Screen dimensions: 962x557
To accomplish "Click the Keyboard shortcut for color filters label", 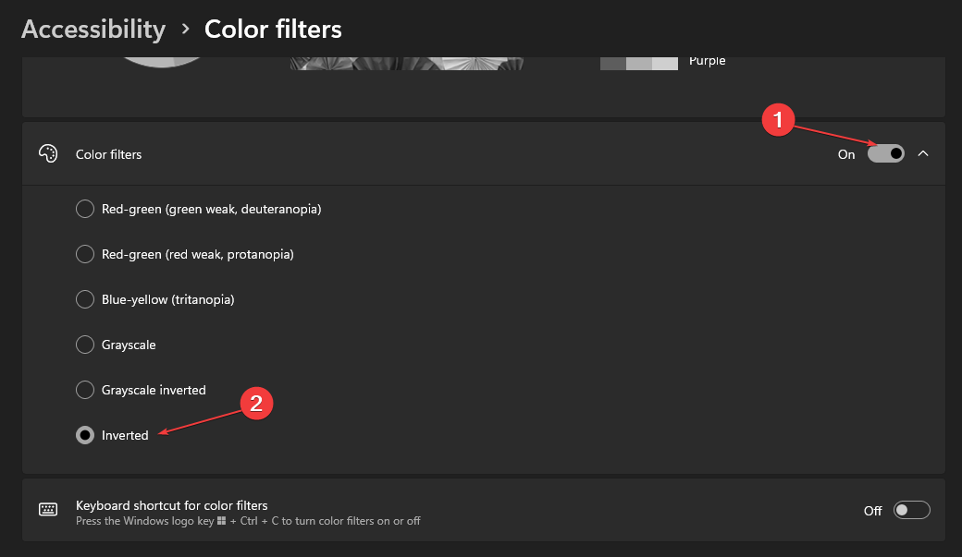I will [x=172, y=505].
